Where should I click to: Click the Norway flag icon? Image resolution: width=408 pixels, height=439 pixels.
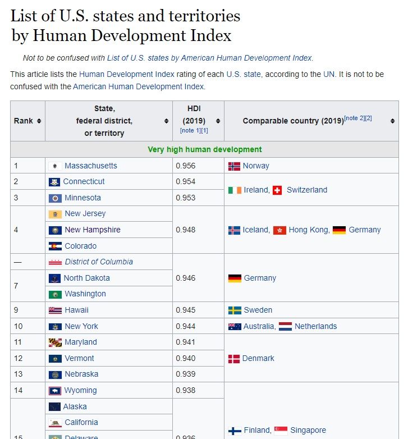234,166
